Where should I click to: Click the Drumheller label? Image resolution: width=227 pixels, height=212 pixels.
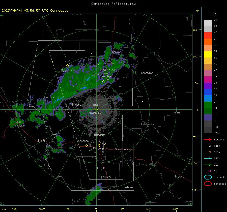(148, 124)
